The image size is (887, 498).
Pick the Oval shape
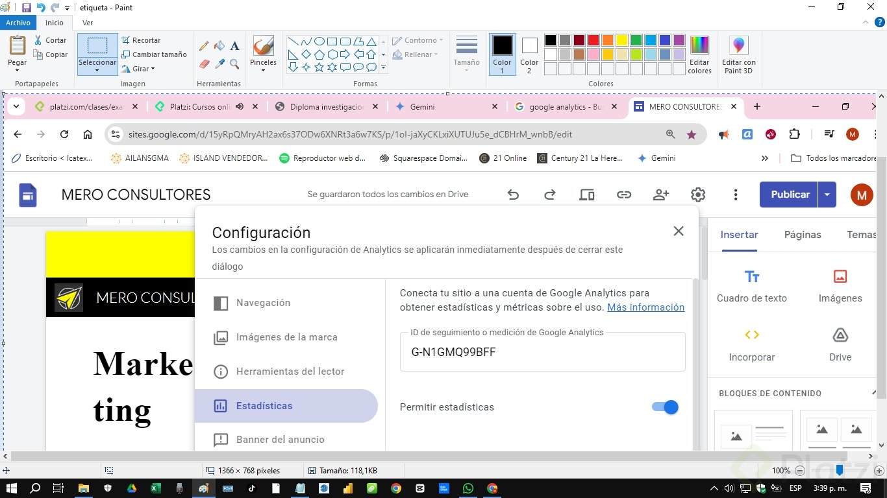[x=319, y=41]
